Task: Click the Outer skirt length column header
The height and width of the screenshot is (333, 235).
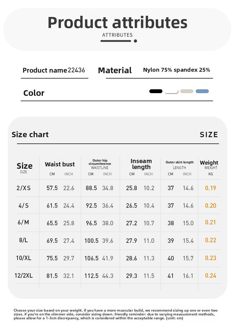Action: [x=180, y=162]
